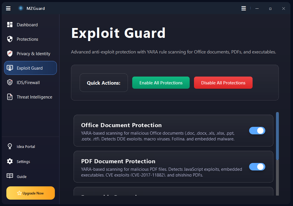Click the star icon on Upgrade Now
This screenshot has height=206, width=293.
(x=19, y=193)
